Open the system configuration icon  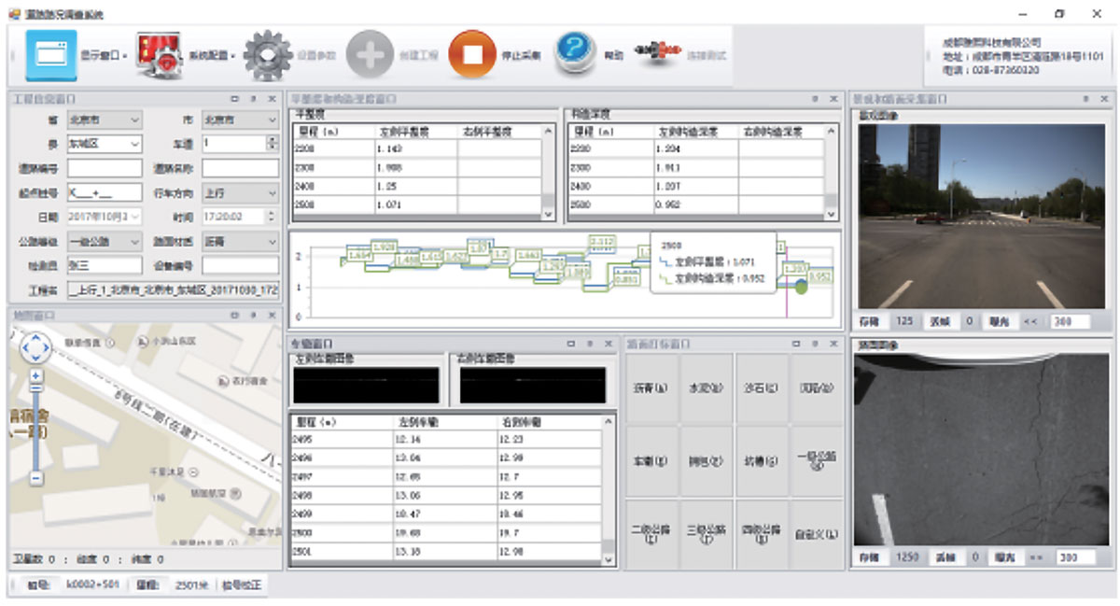click(x=159, y=55)
